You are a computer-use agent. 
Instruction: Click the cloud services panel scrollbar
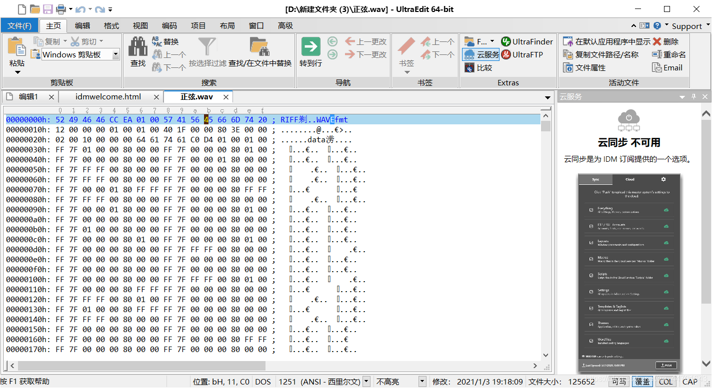706,239
